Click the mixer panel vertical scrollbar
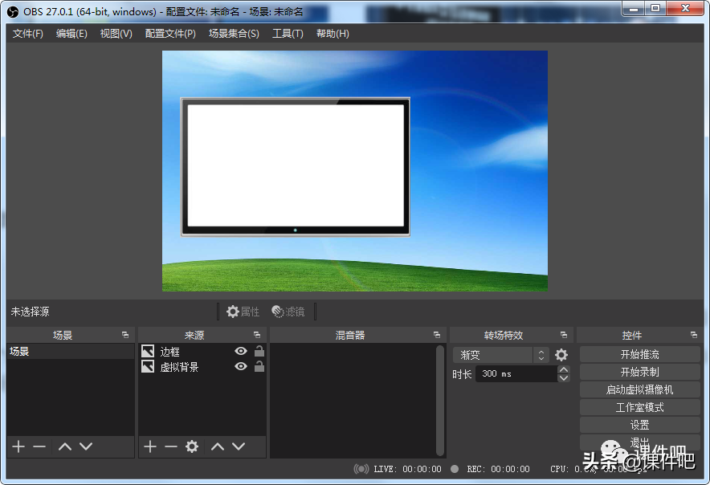Image resolution: width=710 pixels, height=485 pixels. pyautogui.click(x=439, y=401)
